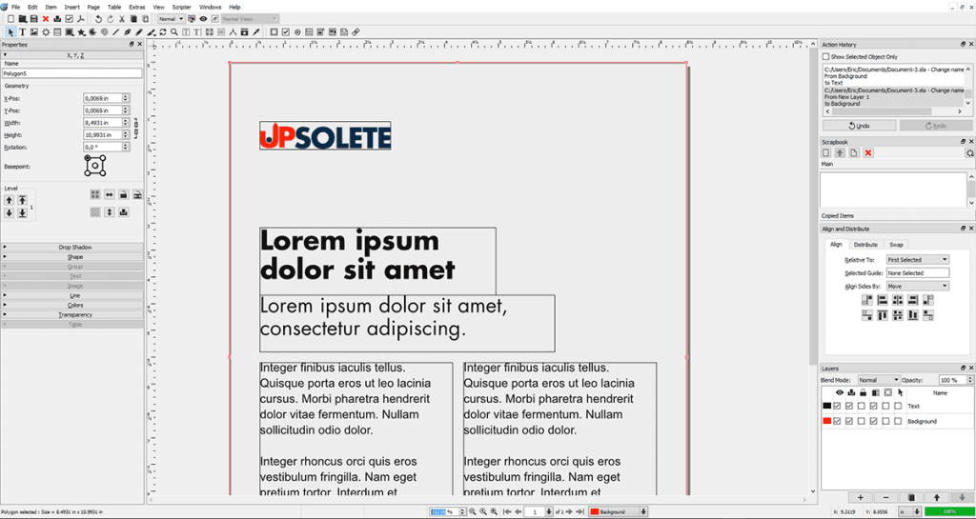Select the Text Frame tool

coord(23,31)
